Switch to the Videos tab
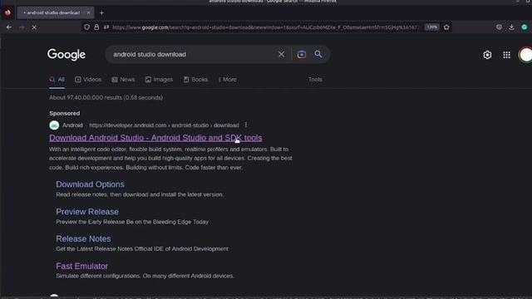Image resolution: width=532 pixels, height=299 pixels. point(88,80)
